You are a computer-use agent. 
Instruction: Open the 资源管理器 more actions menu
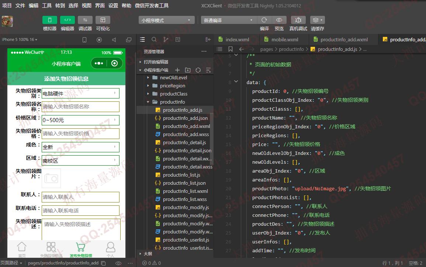[204, 51]
